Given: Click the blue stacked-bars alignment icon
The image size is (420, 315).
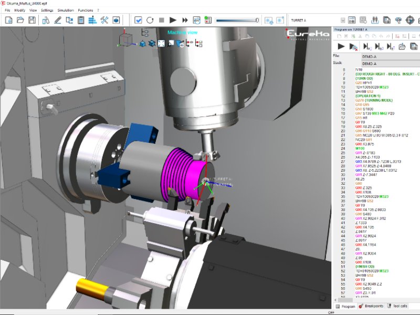Looking at the screenshot, I should (92, 20).
